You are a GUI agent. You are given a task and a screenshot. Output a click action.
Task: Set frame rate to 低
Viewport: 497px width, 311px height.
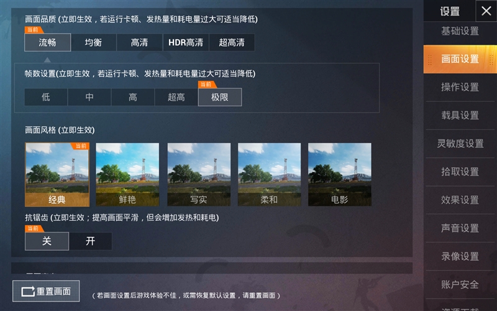[46, 97]
